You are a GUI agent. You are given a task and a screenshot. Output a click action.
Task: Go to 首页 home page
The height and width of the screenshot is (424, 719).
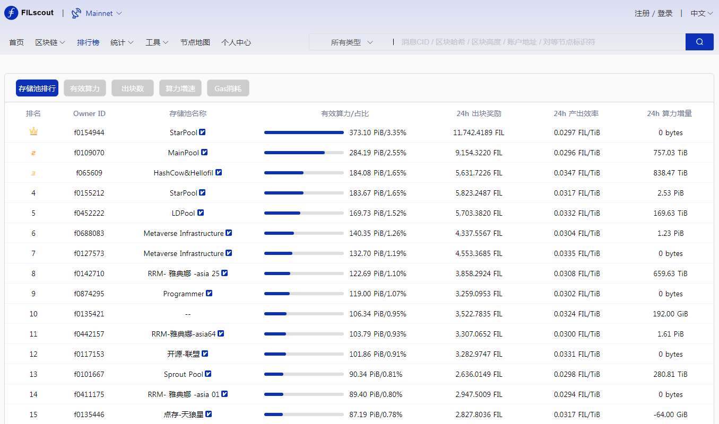(16, 42)
